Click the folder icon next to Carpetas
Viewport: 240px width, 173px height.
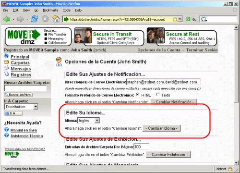7,62
